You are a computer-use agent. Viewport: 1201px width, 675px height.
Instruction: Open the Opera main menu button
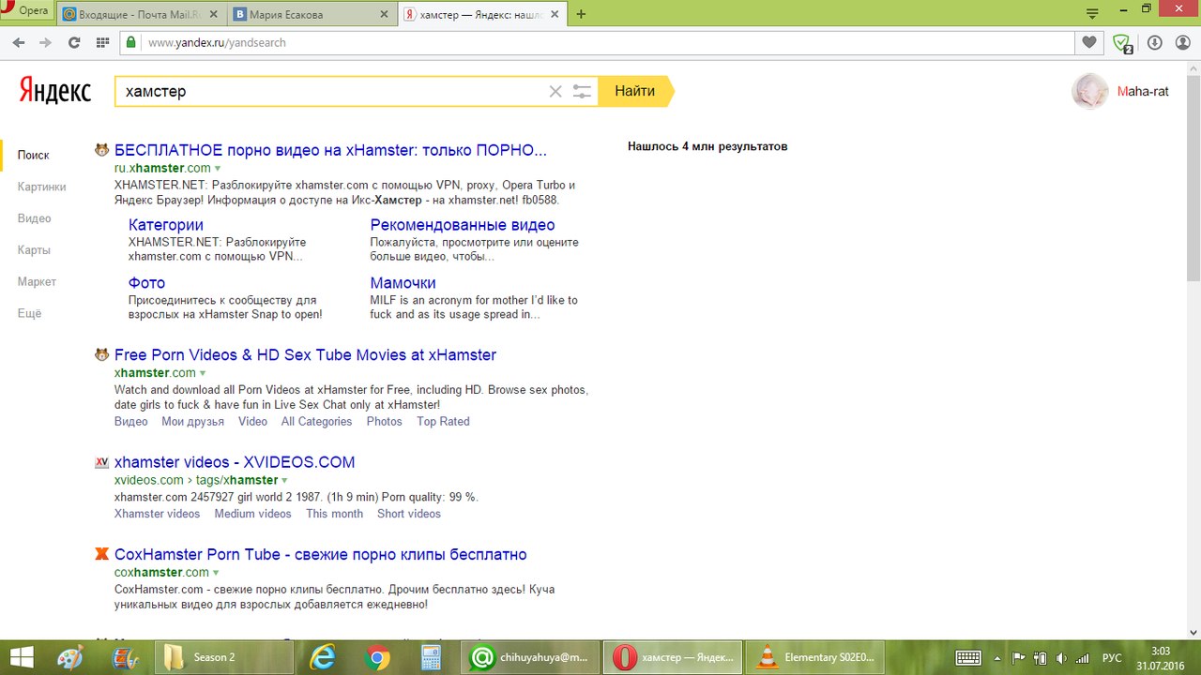[26, 12]
